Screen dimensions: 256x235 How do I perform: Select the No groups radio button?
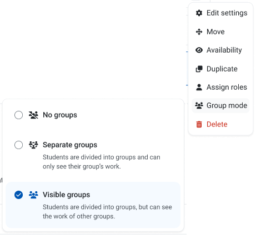[18, 115]
